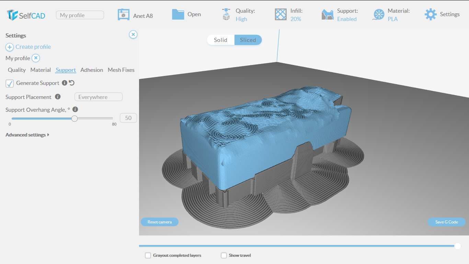Viewport: 469px width, 264px height.
Task: Switch view to Sliced
Action: pyautogui.click(x=248, y=40)
